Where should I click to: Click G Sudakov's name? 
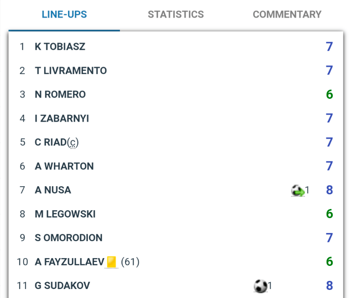[62, 286]
